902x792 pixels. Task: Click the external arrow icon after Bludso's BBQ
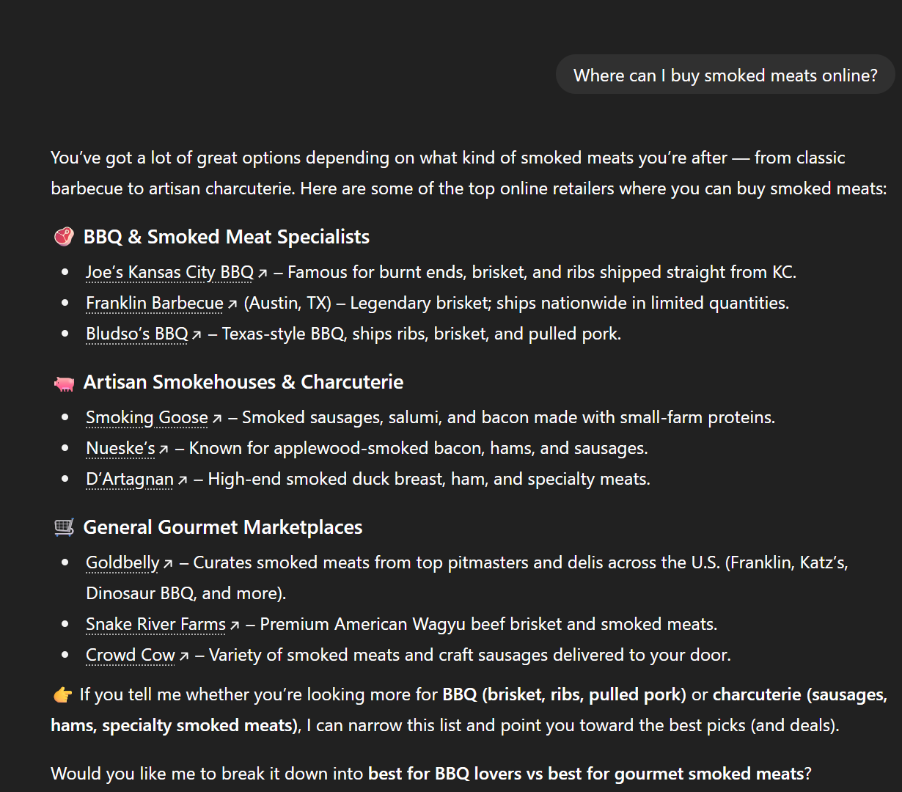click(197, 335)
